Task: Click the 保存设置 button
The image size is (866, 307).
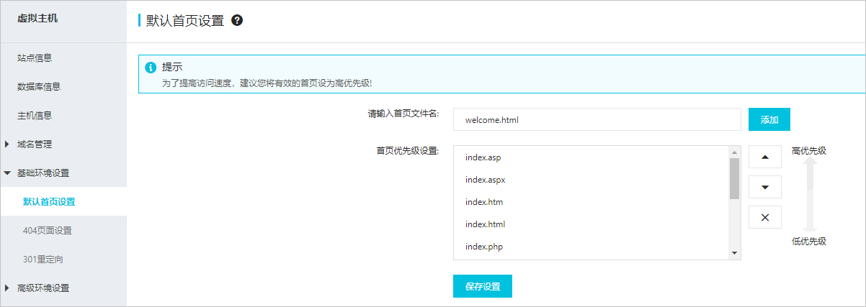Action: pyautogui.click(x=483, y=286)
